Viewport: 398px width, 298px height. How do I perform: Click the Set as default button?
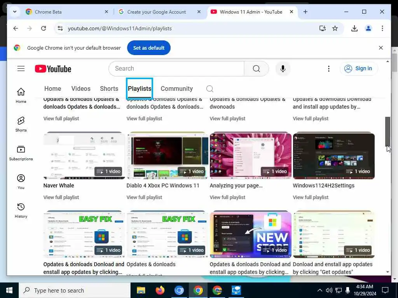coord(149,48)
